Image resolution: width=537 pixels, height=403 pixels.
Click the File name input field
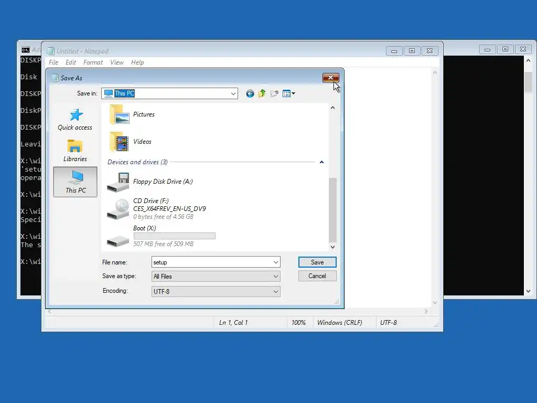(212, 262)
